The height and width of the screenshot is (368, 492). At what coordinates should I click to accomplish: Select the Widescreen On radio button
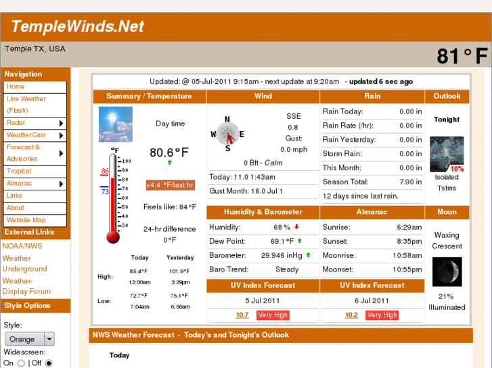pyautogui.click(x=21, y=363)
